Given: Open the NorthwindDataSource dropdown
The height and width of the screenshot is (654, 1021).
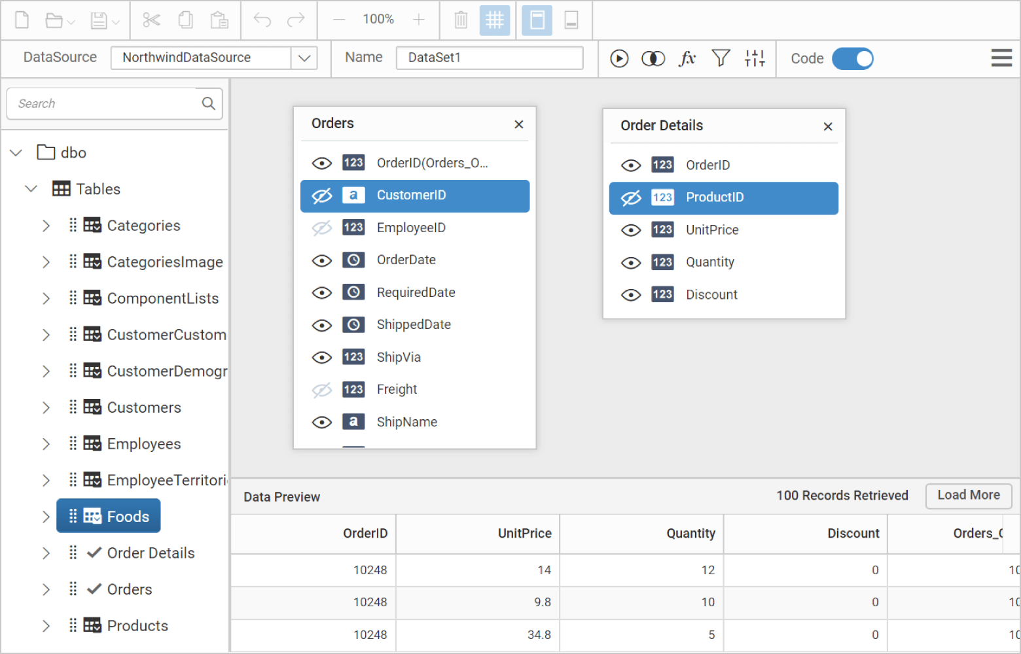Looking at the screenshot, I should (304, 58).
